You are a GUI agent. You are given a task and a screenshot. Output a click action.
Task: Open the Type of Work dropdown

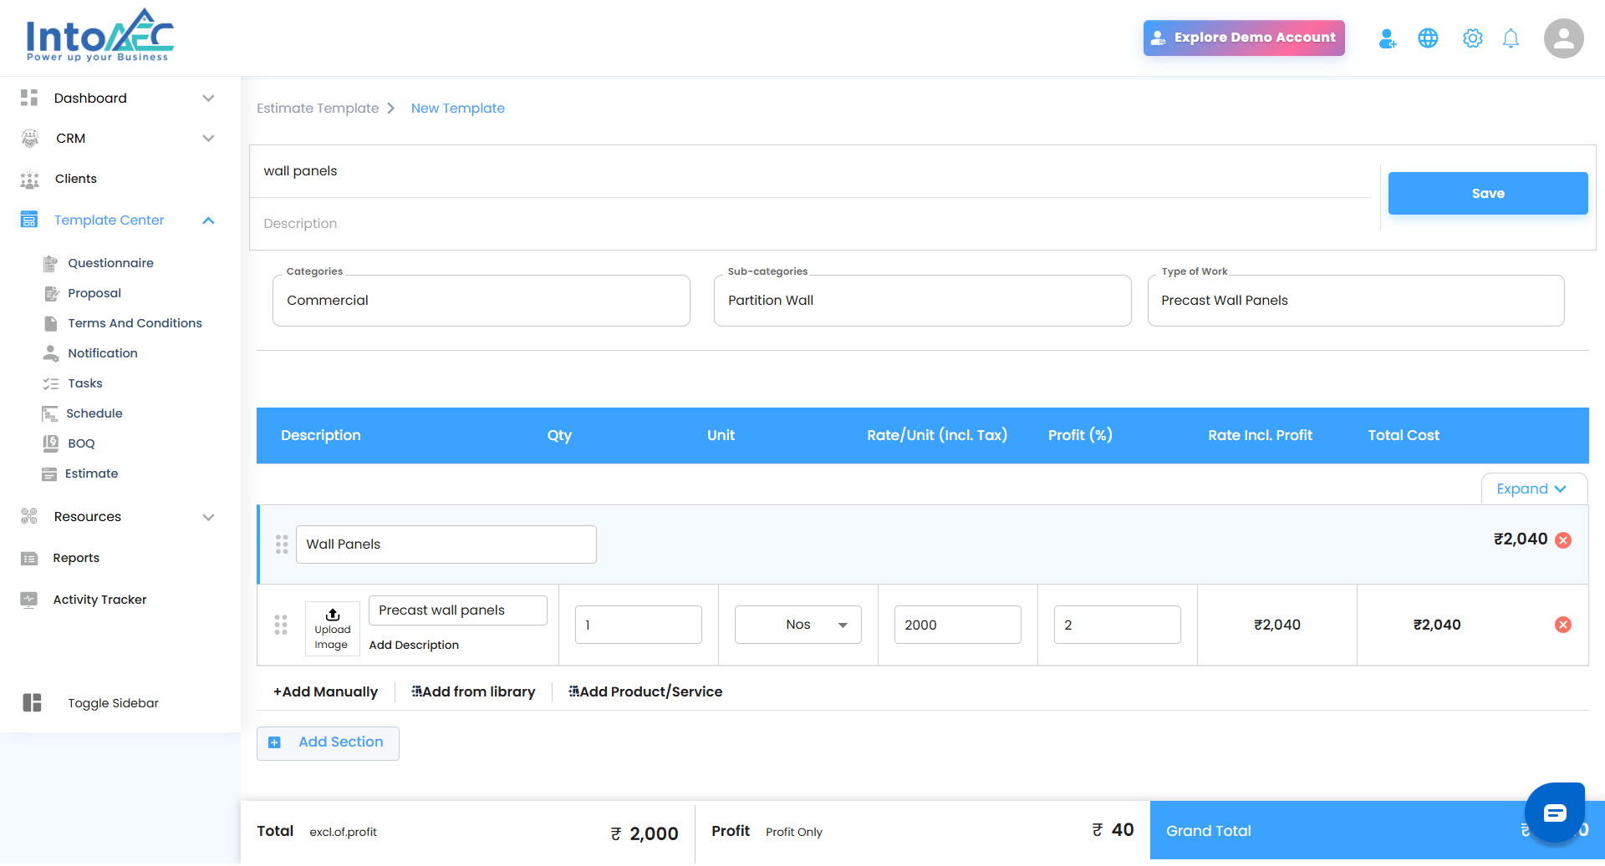1356,301
